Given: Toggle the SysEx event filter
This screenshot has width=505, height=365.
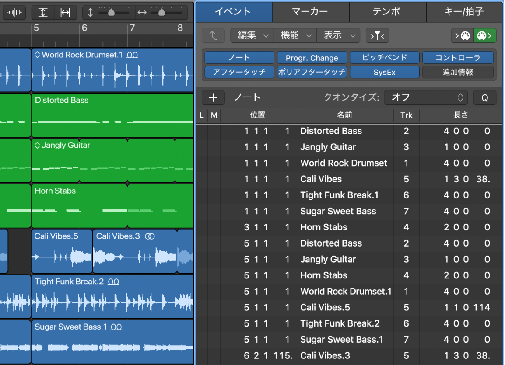Looking at the screenshot, I should (384, 72).
